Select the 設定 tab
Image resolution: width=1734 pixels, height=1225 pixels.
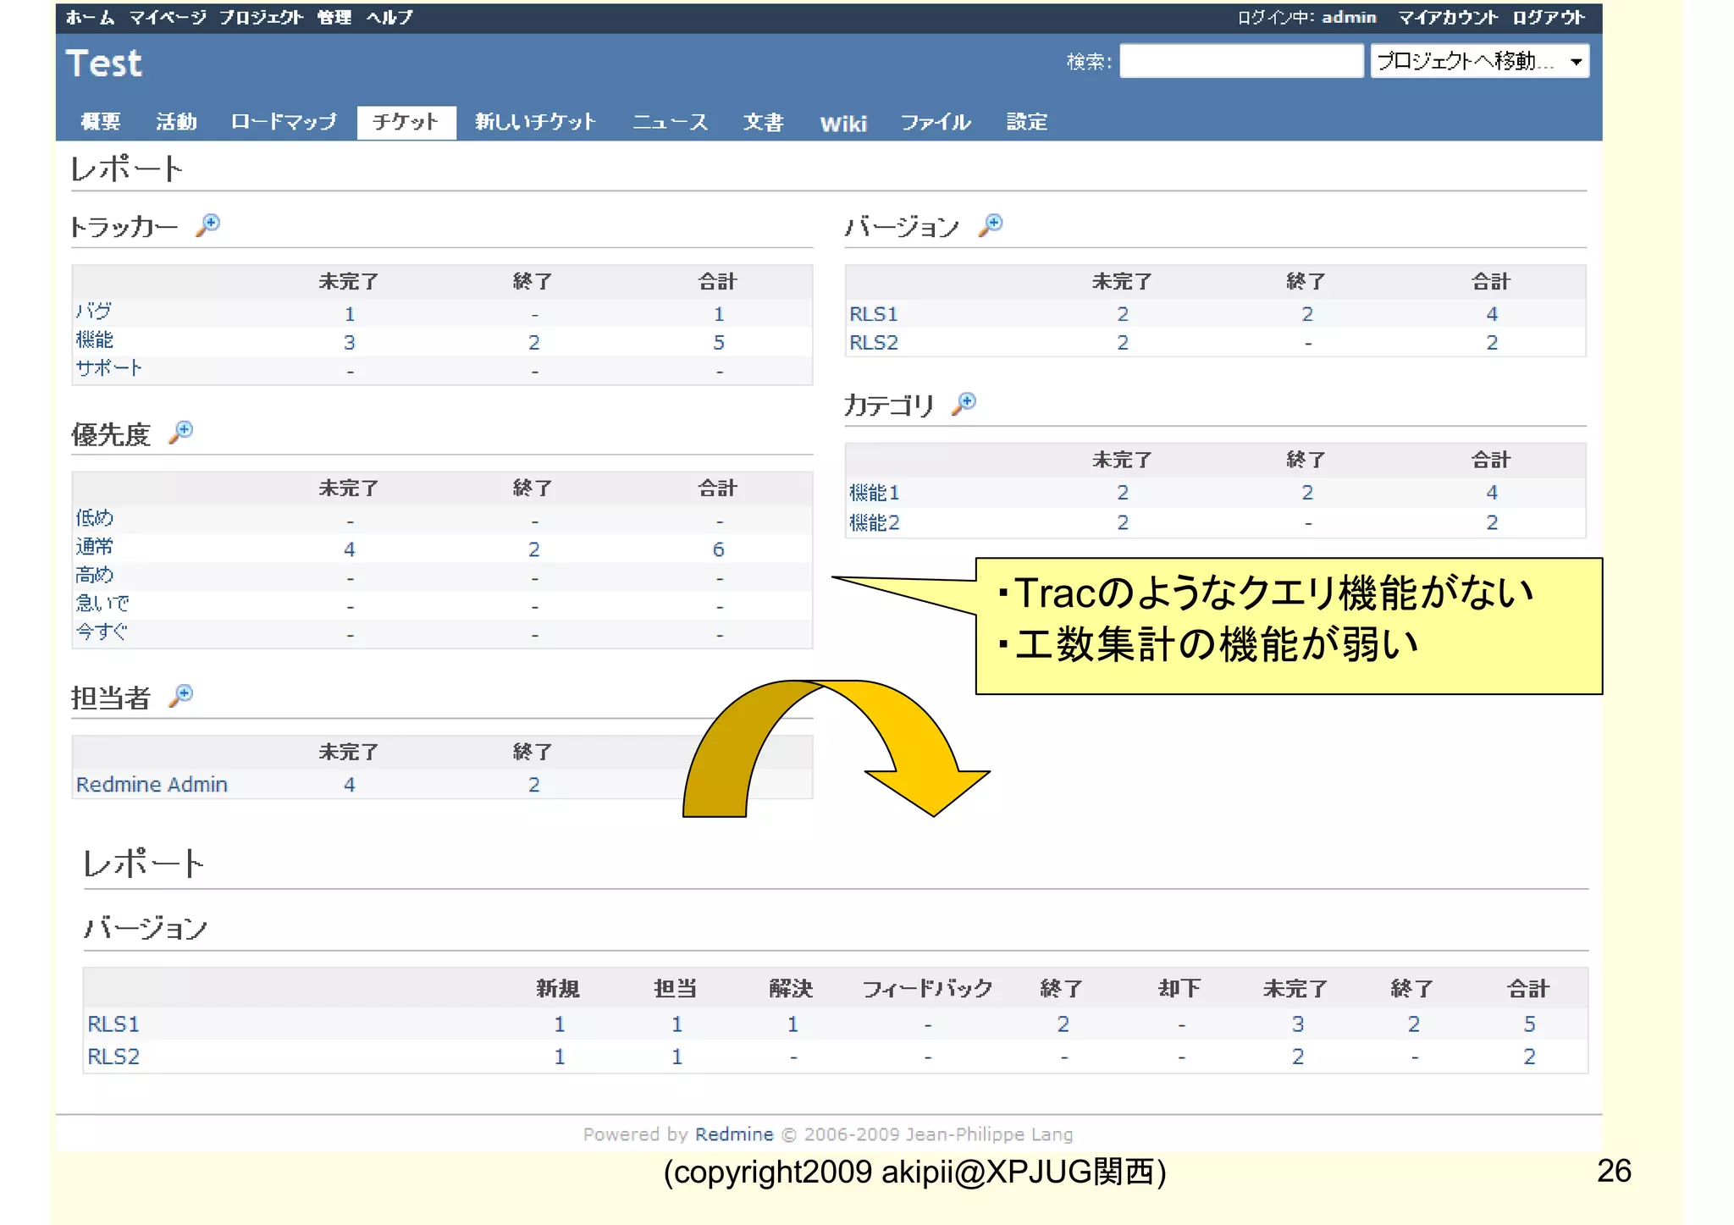1026,122
